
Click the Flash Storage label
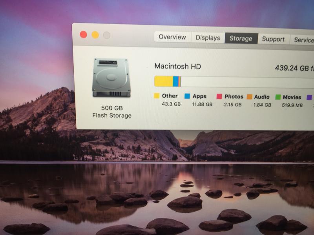(x=112, y=116)
